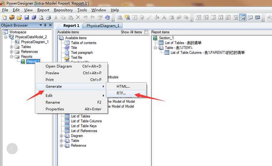Image resolution: width=272 pixels, height=166 pixels.
Task: Open the Window menu
Action: (x=99, y=10)
